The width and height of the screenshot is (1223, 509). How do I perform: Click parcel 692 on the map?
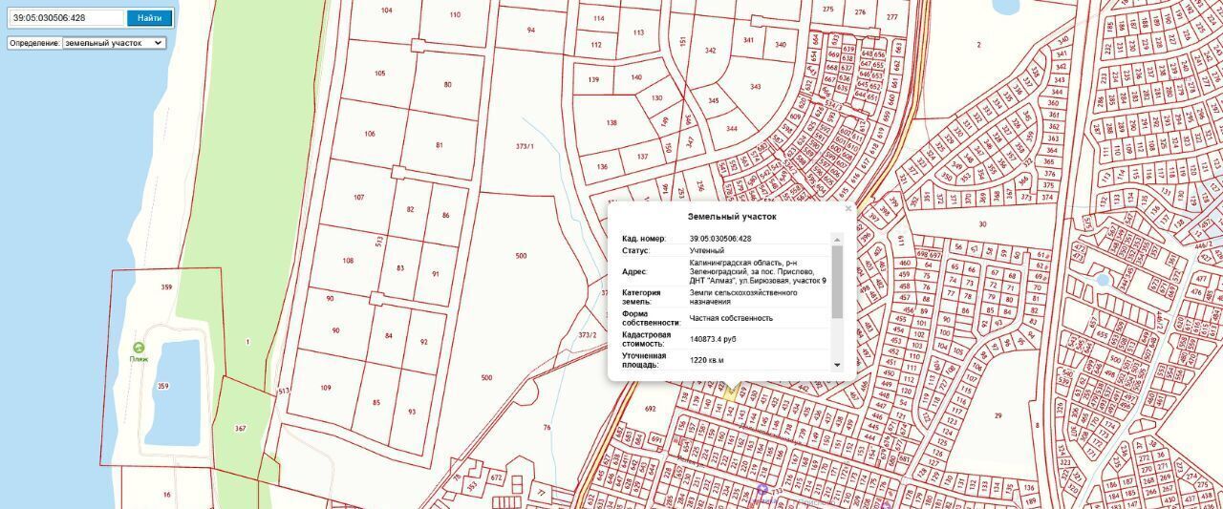651,409
